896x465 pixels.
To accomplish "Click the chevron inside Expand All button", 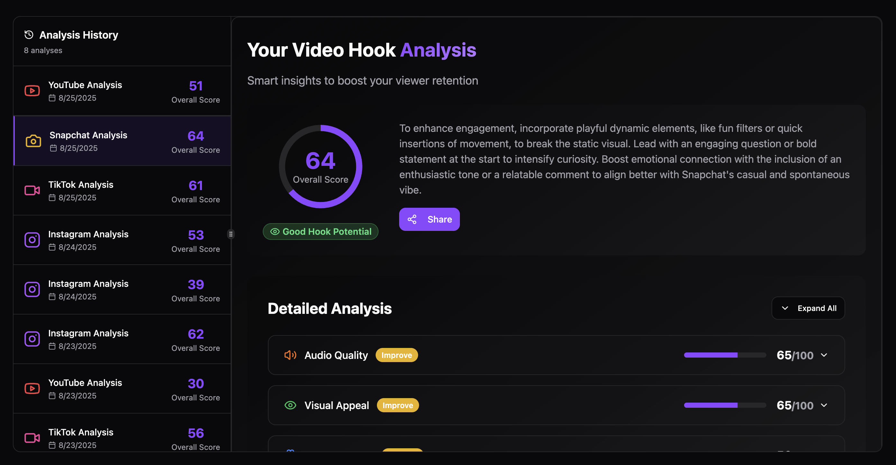I will pos(785,308).
